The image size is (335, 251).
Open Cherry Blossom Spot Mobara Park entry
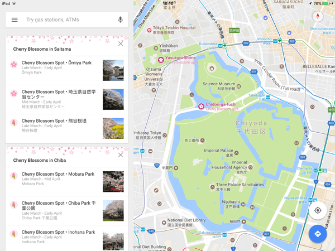(67, 182)
